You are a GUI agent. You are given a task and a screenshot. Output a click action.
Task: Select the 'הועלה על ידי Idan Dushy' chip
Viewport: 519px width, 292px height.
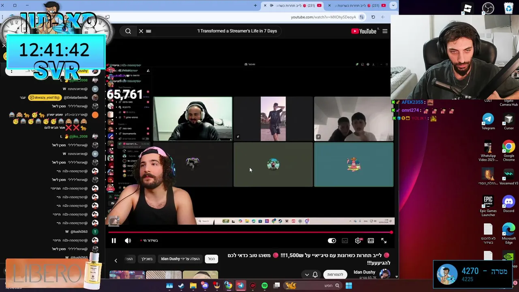pyautogui.click(x=180, y=259)
